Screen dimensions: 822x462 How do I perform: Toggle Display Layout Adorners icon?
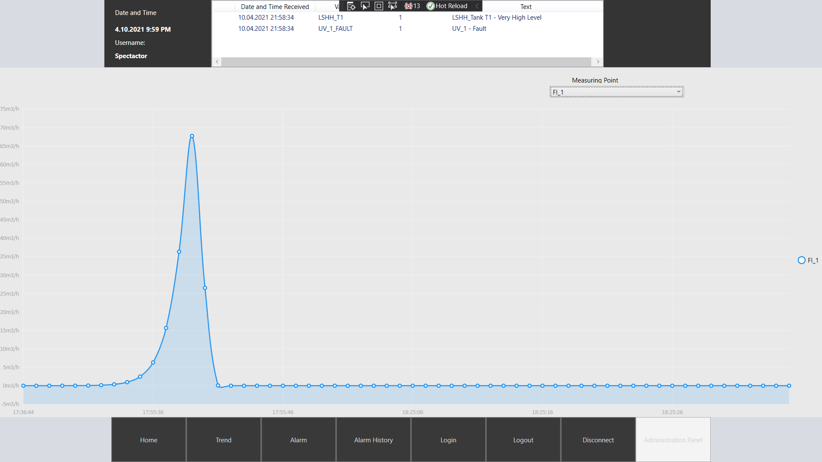(x=378, y=6)
